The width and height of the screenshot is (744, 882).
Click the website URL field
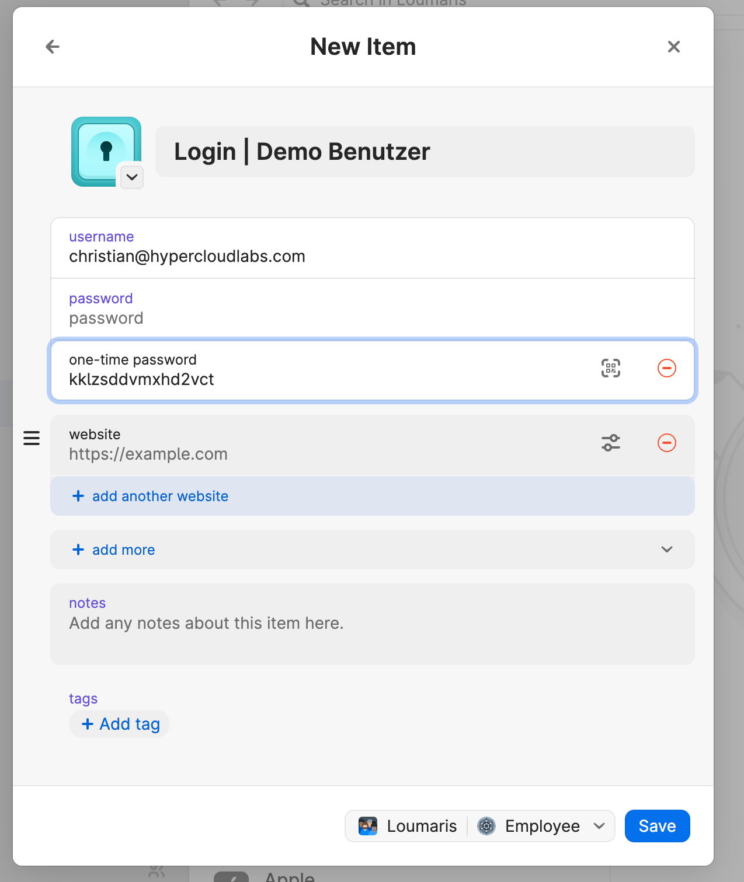tap(327, 454)
